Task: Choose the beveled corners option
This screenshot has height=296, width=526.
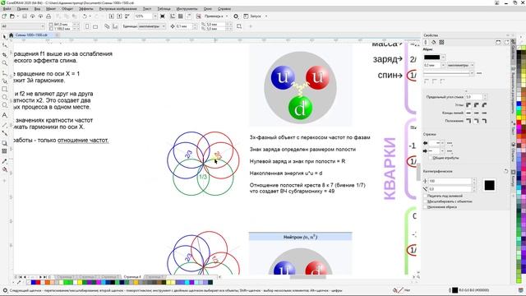Action: pyautogui.click(x=484, y=105)
